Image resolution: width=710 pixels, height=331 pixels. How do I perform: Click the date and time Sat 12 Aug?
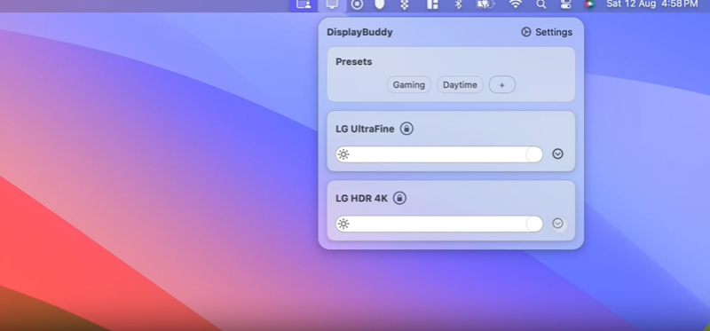[652, 4]
